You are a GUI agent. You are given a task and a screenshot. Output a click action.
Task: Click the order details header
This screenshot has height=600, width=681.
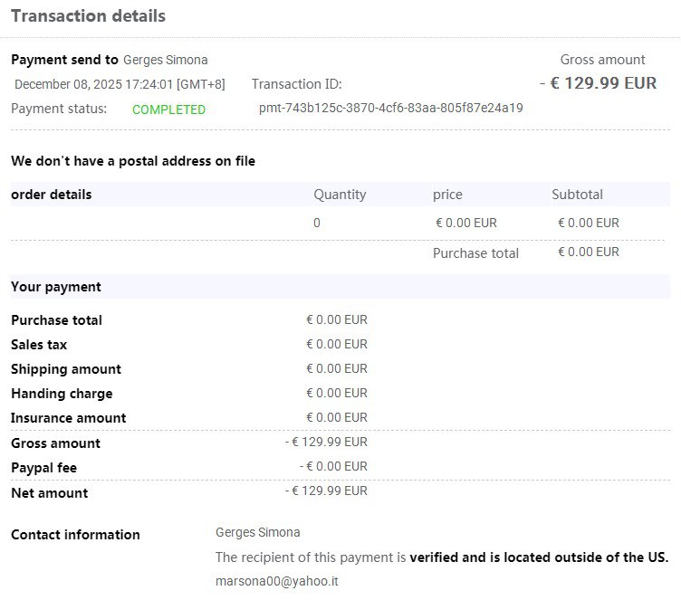pos(51,195)
